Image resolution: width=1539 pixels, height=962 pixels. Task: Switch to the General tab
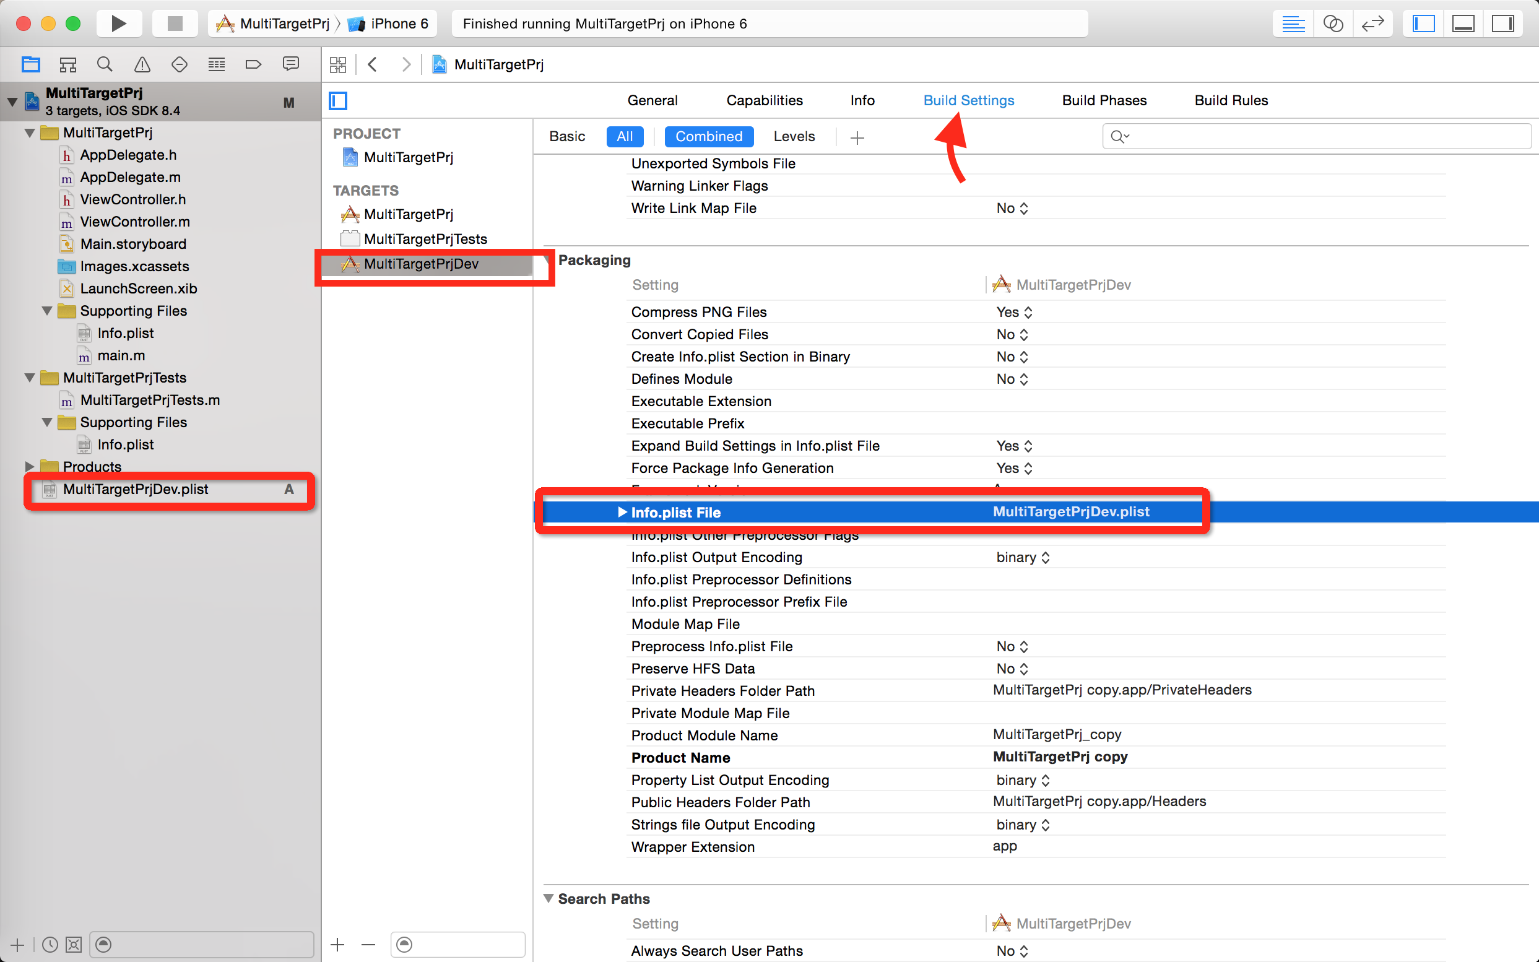[652, 100]
